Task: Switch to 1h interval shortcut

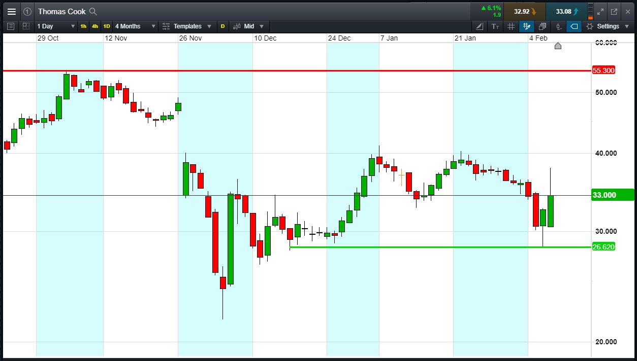Action: (83, 26)
